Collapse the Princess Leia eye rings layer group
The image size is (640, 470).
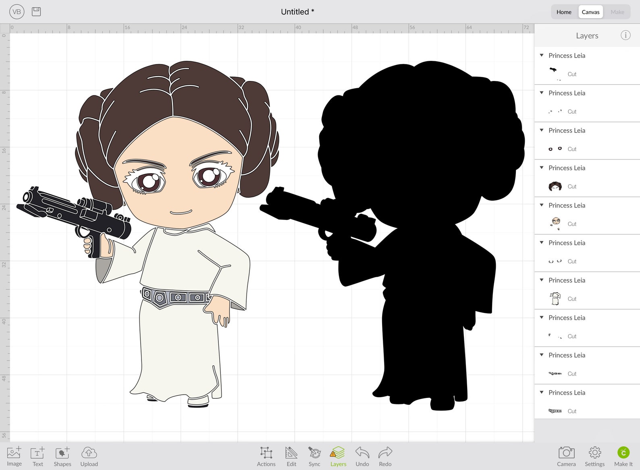pyautogui.click(x=542, y=130)
